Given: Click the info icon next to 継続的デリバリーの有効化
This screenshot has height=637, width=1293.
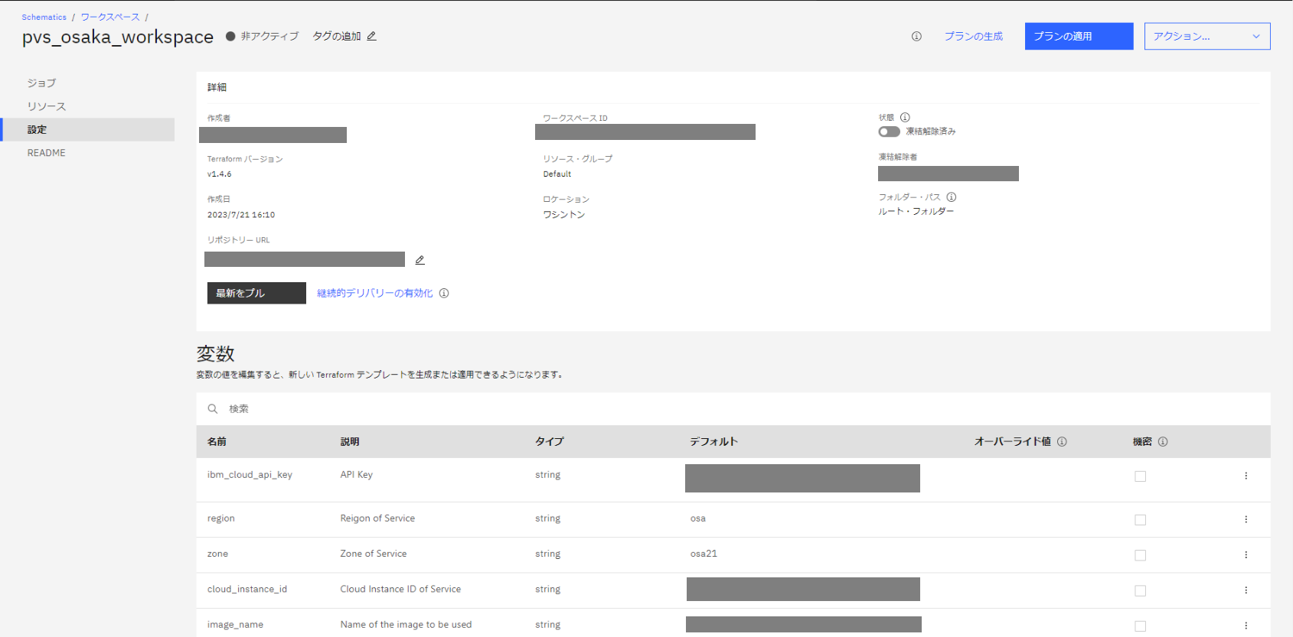Looking at the screenshot, I should click(x=444, y=293).
